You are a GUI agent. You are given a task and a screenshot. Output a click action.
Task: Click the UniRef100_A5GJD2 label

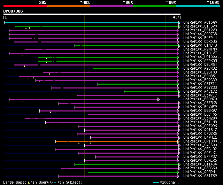(200, 149)
